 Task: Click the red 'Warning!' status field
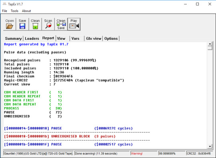tap(144, 154)
